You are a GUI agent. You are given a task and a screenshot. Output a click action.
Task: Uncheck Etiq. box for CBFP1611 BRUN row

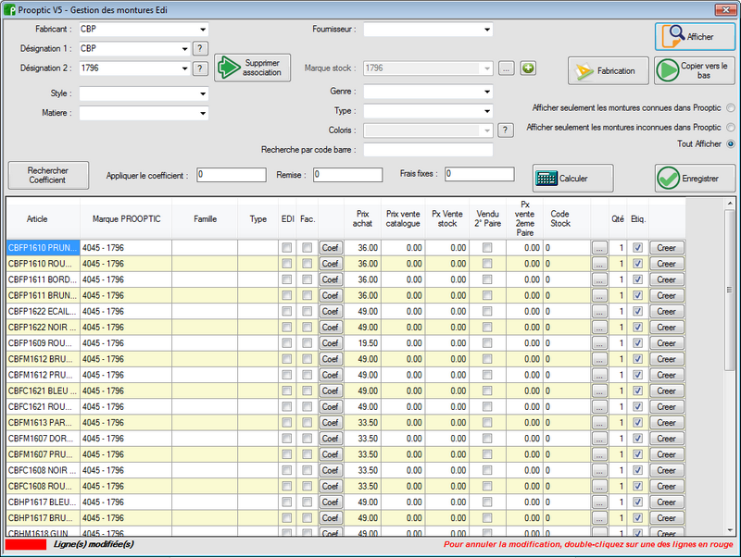[637, 295]
